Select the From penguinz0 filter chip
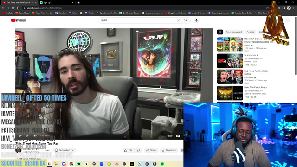Image resolution: width=297 pixels, height=167 pixels. pos(234,32)
